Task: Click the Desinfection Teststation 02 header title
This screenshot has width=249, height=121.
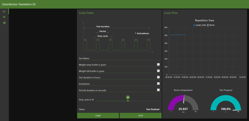Action: click(19, 4)
